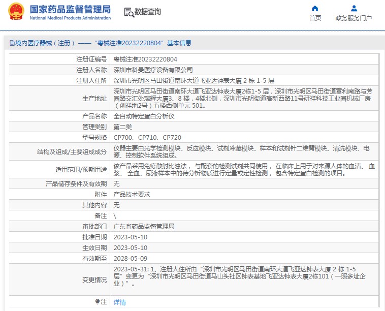Click the home house icon
Image resolution: width=385 pixels, height=311 pixels.
[315, 9]
